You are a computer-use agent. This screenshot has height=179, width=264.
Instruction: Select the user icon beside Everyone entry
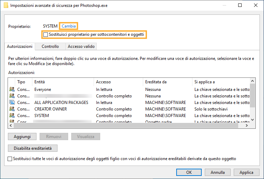pos(12,89)
